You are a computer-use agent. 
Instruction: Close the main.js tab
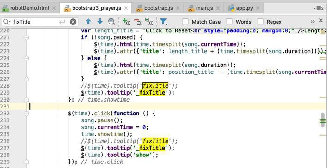tap(218, 8)
